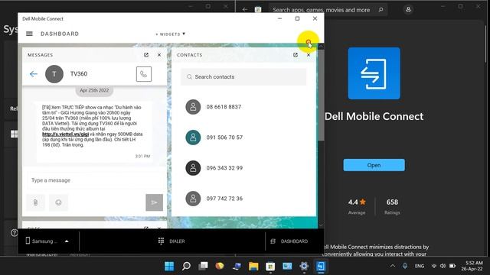Image resolution: width=490 pixels, height=275 pixels.
Task: Call TV360 using the phone button
Action: coord(144,74)
